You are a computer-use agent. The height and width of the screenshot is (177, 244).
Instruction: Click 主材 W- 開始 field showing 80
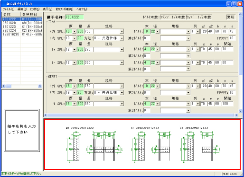point(227,62)
